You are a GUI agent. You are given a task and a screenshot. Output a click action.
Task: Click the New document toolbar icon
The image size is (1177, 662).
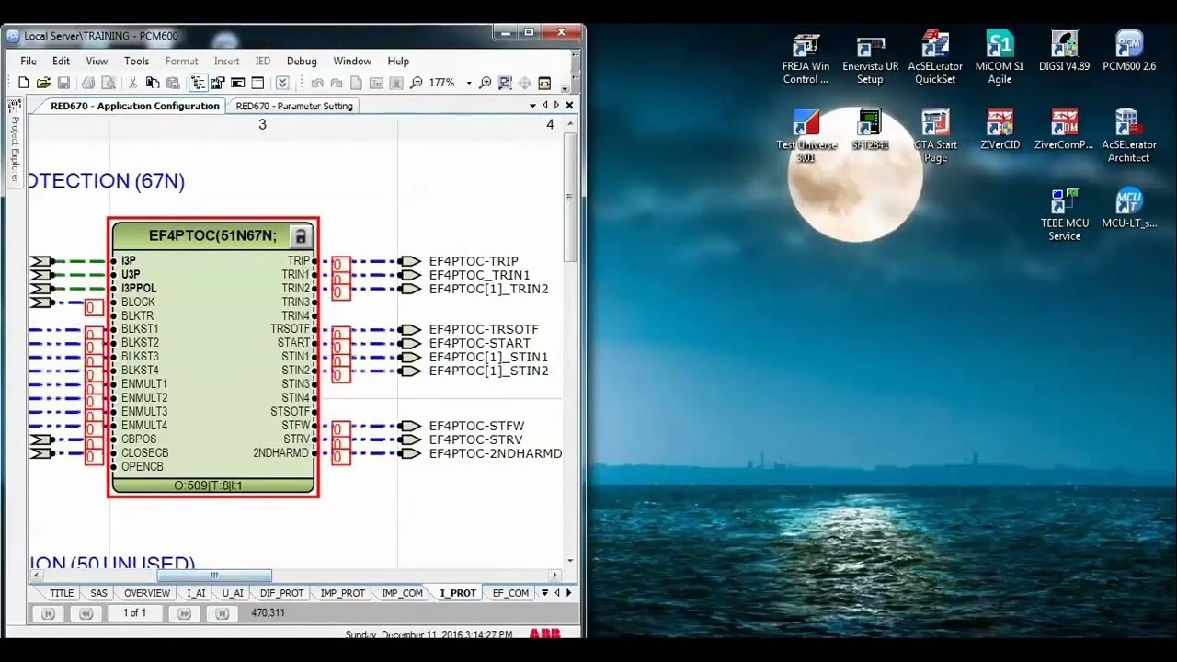24,83
